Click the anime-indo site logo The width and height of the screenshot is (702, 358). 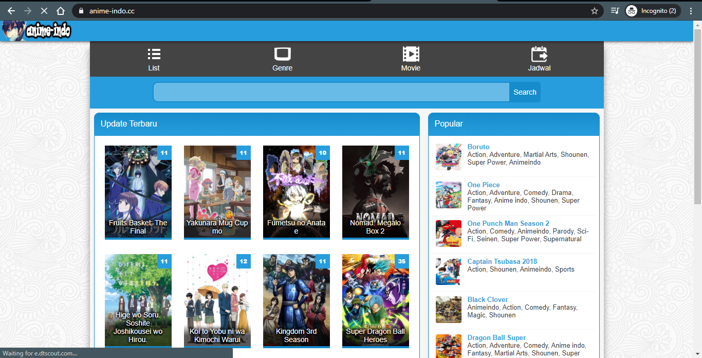point(36,31)
